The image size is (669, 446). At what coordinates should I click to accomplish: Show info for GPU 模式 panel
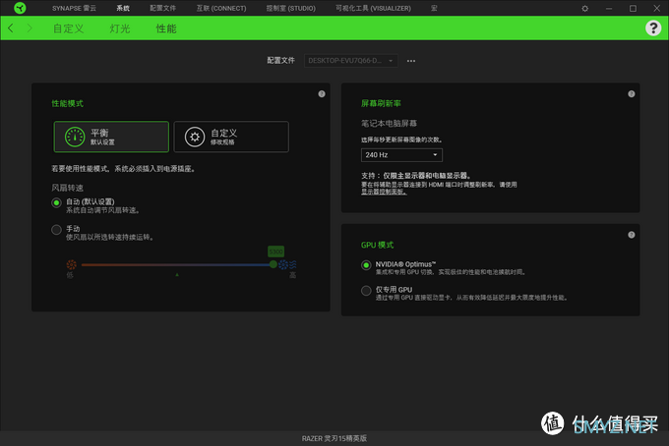[x=631, y=235]
